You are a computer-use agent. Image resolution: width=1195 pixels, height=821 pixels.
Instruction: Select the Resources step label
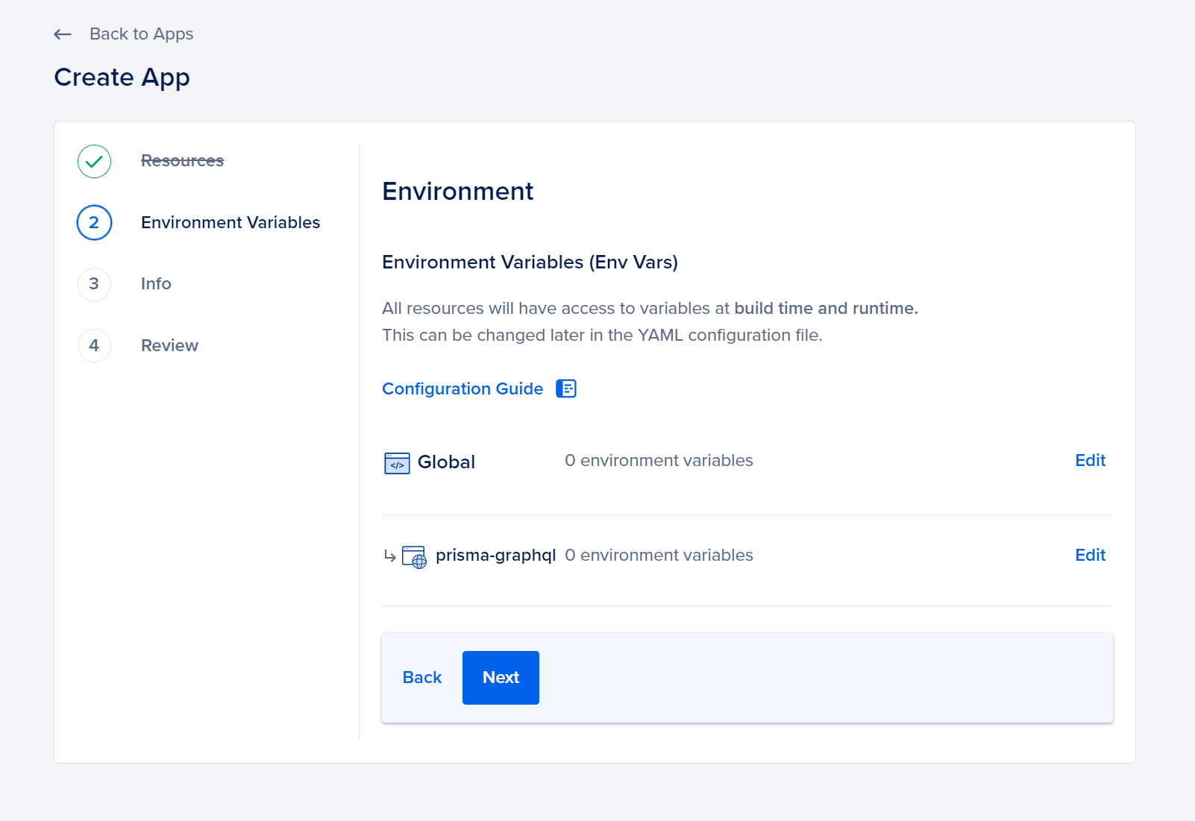pos(182,160)
